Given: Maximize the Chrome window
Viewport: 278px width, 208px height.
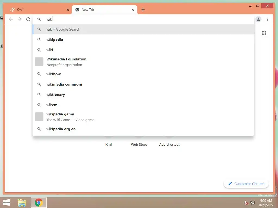Looking at the screenshot, I should 258,6.
